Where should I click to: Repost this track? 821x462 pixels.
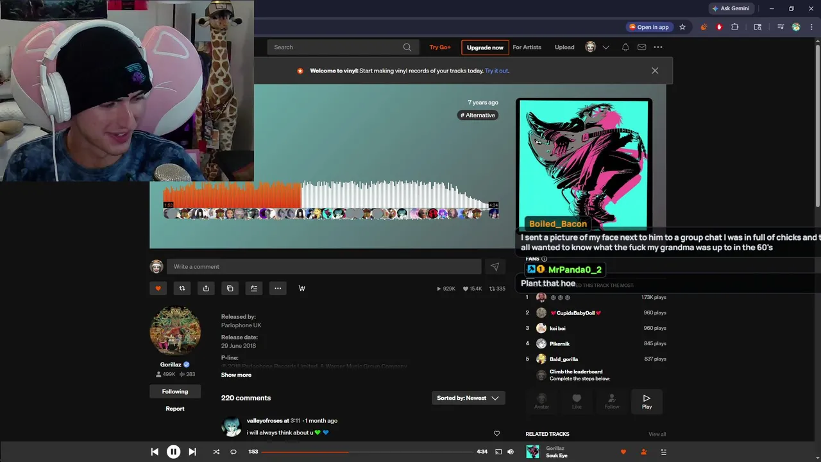(x=182, y=288)
